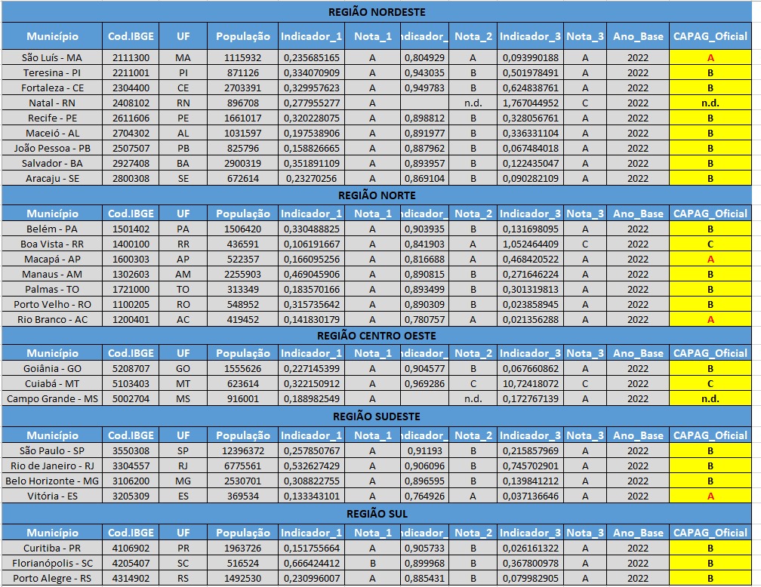Click the CAPAG_Oficial header under REGIÃO SUDESTE

click(710, 435)
